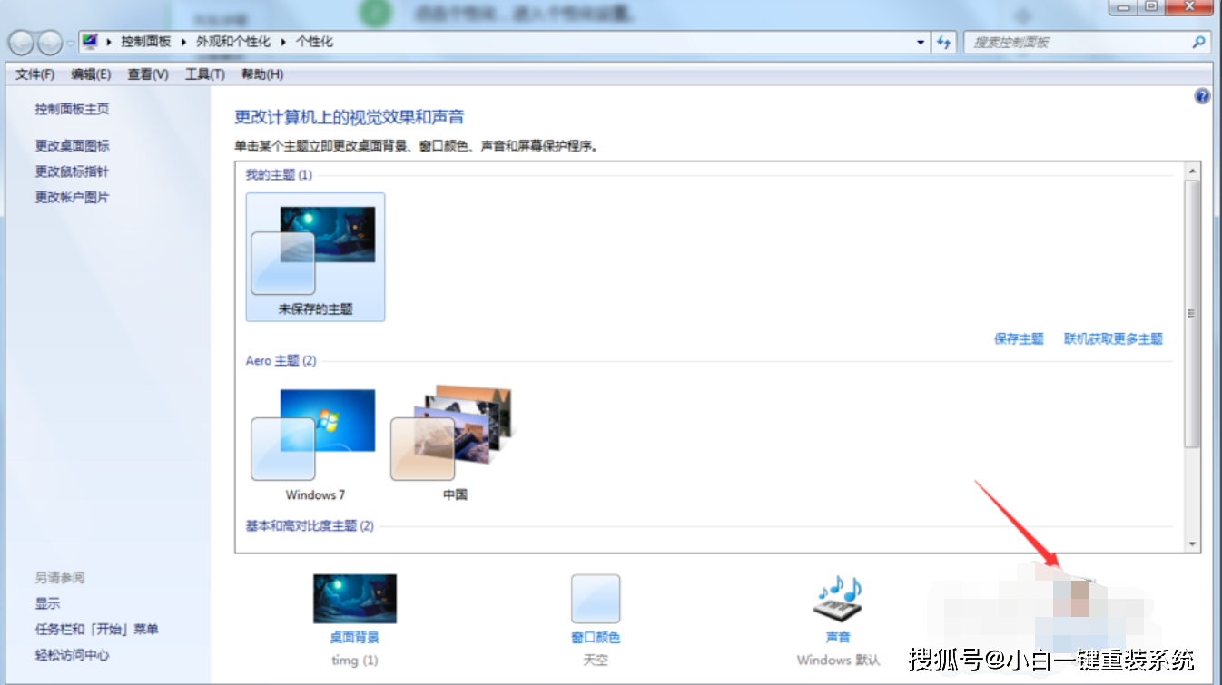The image size is (1222, 685).
Task: Click the Forward navigation arrow button
Action: [50, 42]
